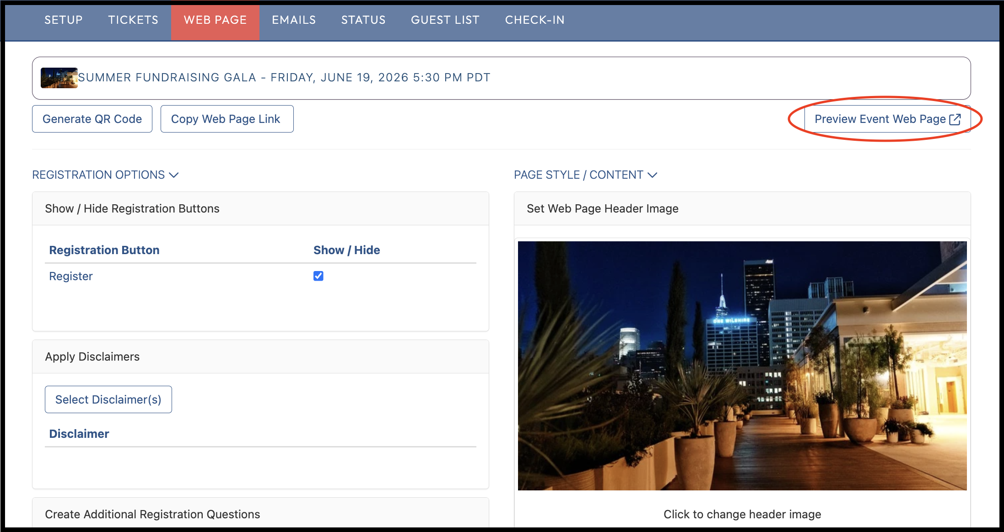Open the CHECK-IN tab
The width and height of the screenshot is (1004, 532).
pos(534,20)
